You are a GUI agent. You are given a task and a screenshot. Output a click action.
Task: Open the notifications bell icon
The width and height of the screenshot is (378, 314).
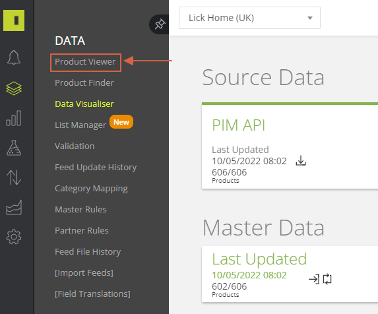click(14, 57)
